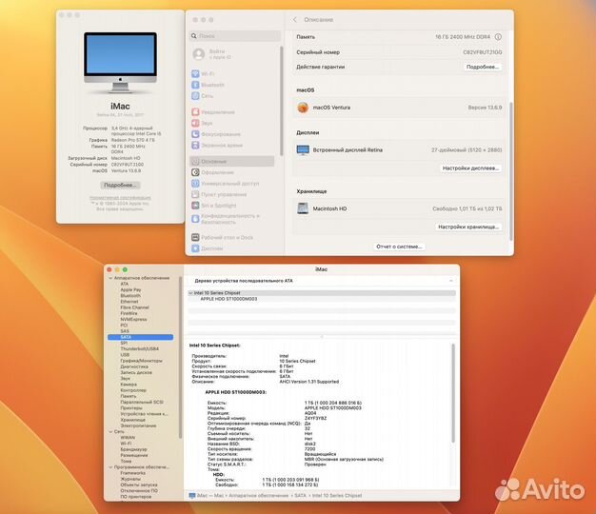Click the info icon next to Память

(x=498, y=37)
